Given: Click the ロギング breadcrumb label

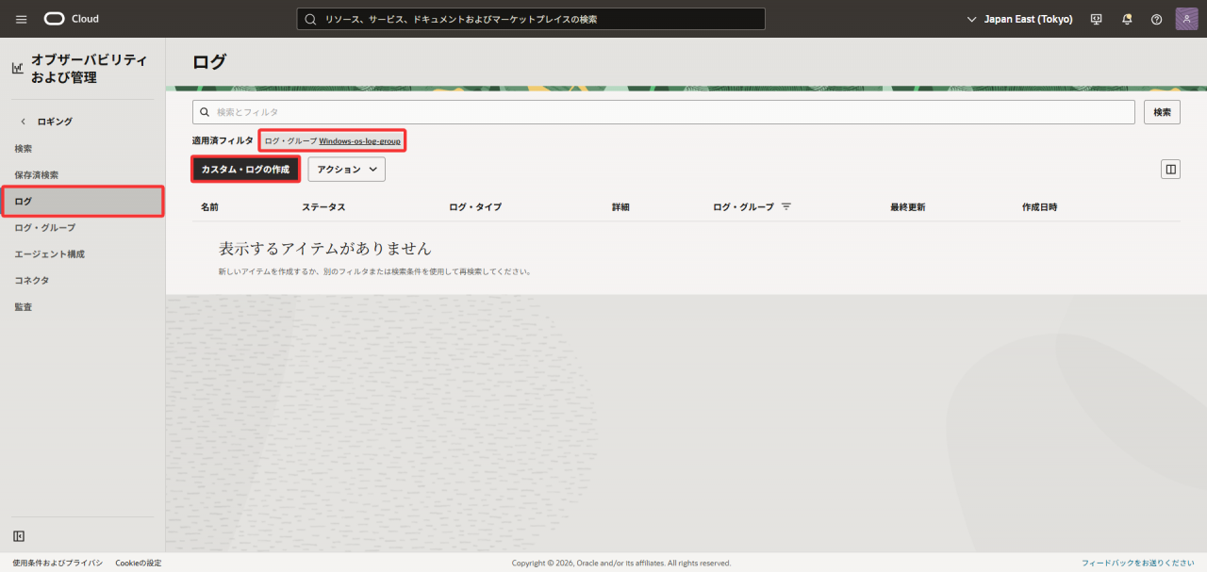Looking at the screenshot, I should coord(55,122).
